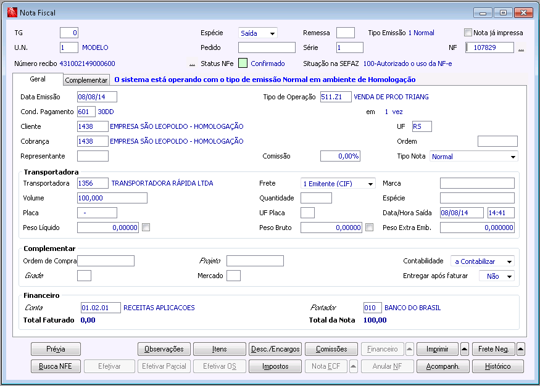Click the Nota Fiscal app icon in title bar
Viewport: 540px width, 386px height.
click(12, 12)
